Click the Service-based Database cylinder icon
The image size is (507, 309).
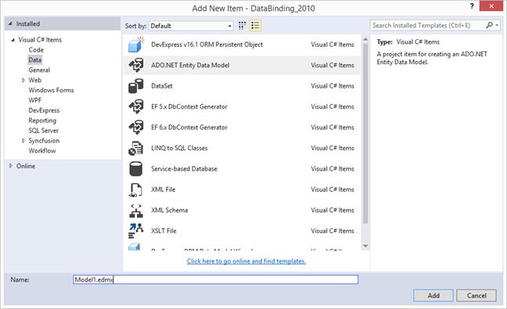click(x=136, y=169)
